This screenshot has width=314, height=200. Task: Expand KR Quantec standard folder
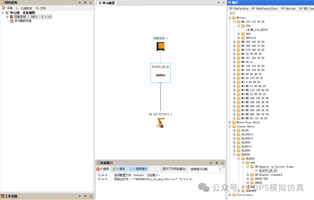[x=248, y=175]
